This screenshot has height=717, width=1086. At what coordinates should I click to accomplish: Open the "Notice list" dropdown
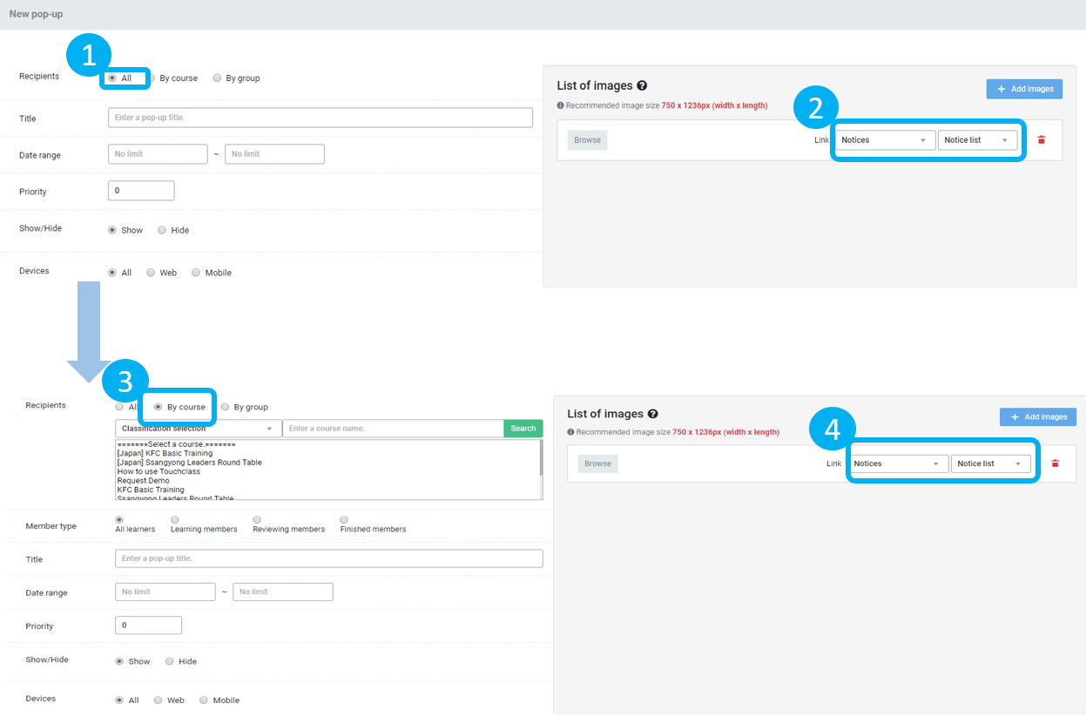point(978,139)
